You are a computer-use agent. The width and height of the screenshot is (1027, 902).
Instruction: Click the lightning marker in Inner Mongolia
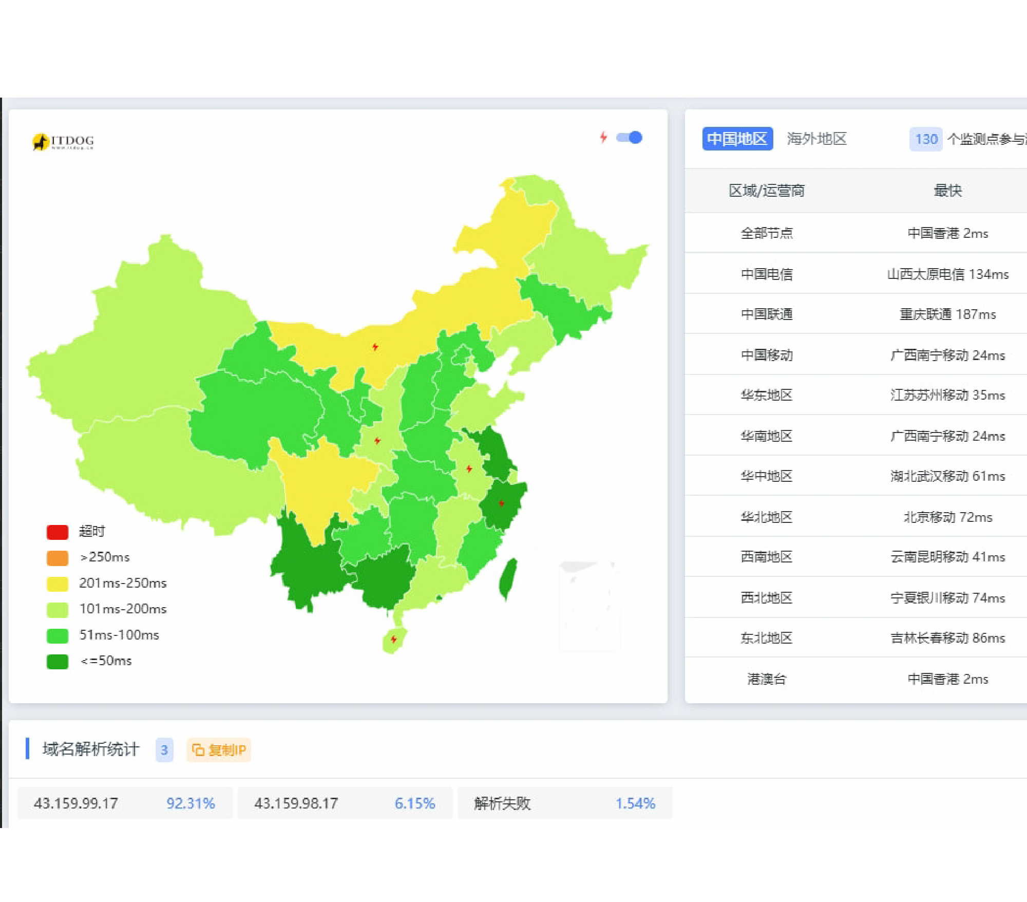pos(375,347)
